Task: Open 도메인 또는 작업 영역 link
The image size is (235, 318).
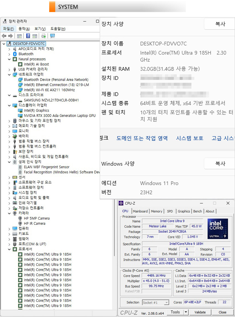Action: pyautogui.click(x=142, y=138)
